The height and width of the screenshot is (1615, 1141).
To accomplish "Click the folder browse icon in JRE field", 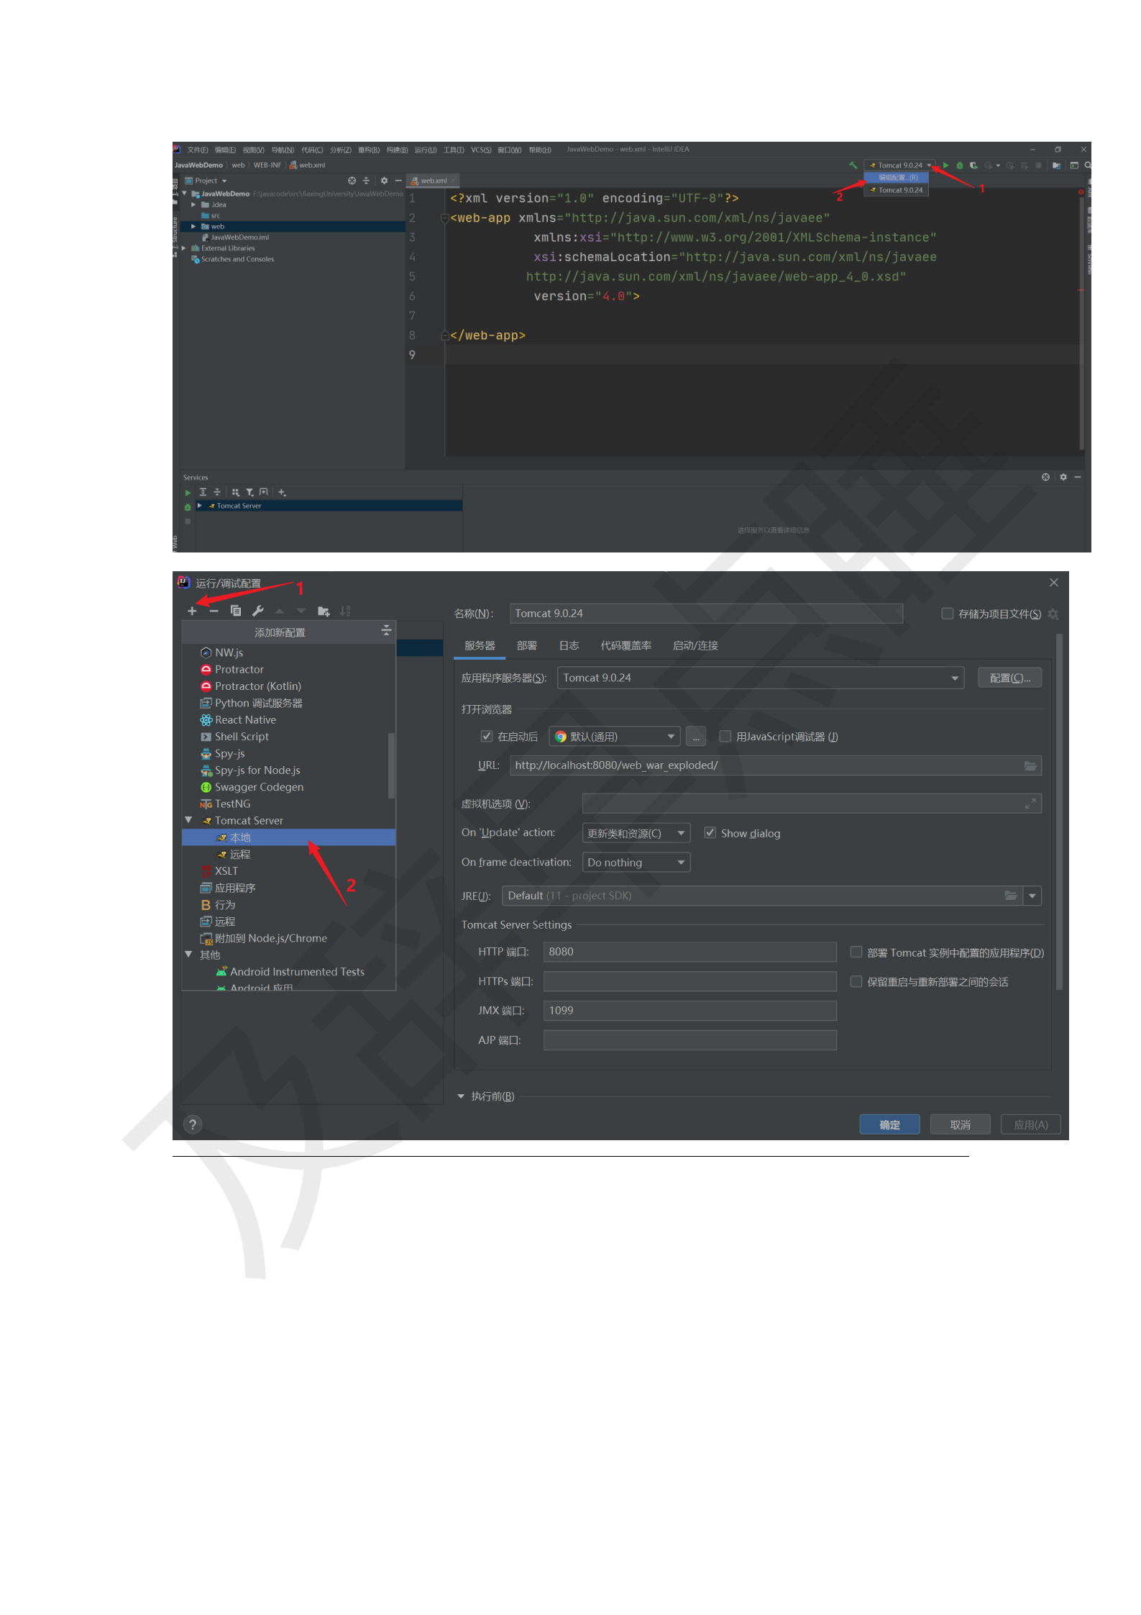I will [1011, 896].
